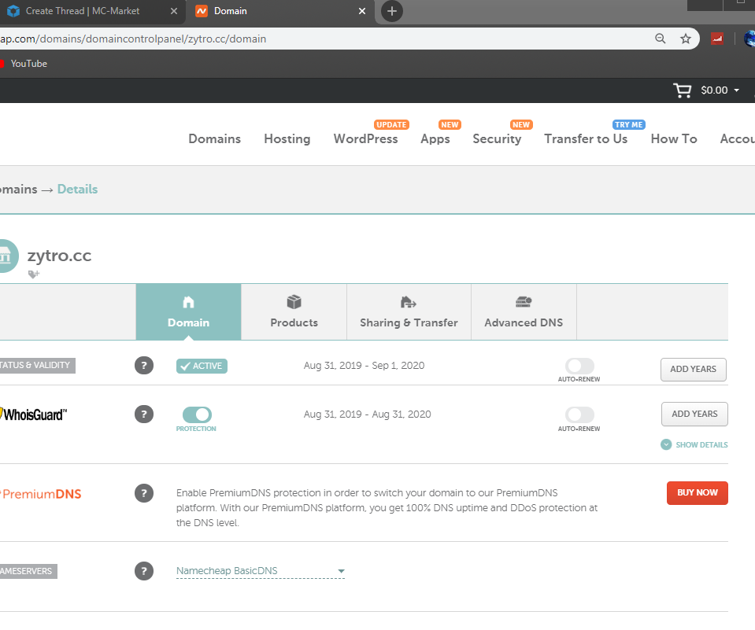Click the PremiumDNS logo
This screenshot has width=755, height=630.
point(41,494)
